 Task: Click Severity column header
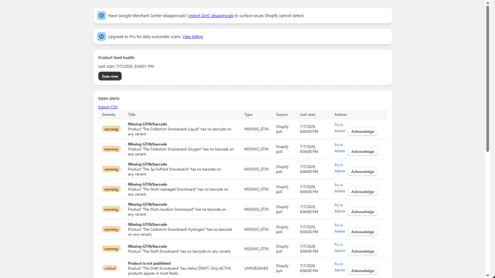pyautogui.click(x=109, y=115)
